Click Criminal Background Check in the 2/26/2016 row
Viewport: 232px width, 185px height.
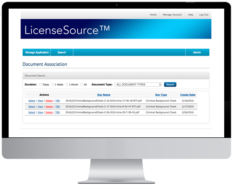pos(161,112)
